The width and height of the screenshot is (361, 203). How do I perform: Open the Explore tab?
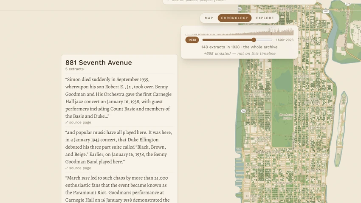click(x=265, y=18)
